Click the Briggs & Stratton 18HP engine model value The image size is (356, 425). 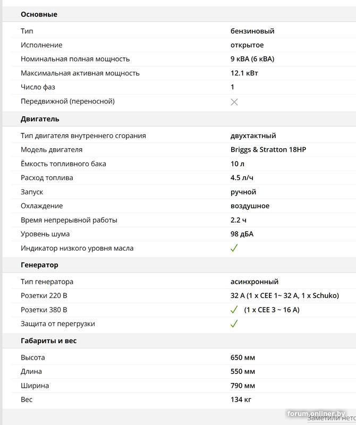pos(268,150)
